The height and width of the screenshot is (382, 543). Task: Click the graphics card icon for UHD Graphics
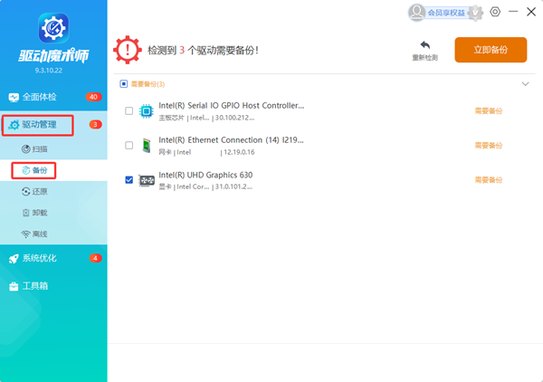click(147, 180)
